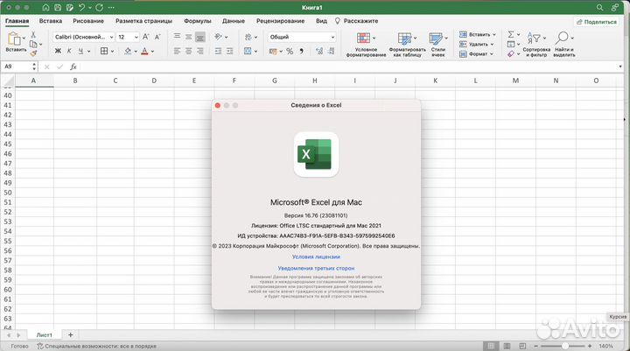The width and height of the screenshot is (630, 351).
Task: Decrease font size with small A icon
Action: pyautogui.click(x=157, y=37)
